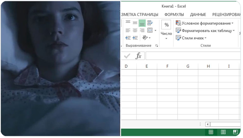
Task: Select the middle vertical align icon
Action: pos(135,23)
